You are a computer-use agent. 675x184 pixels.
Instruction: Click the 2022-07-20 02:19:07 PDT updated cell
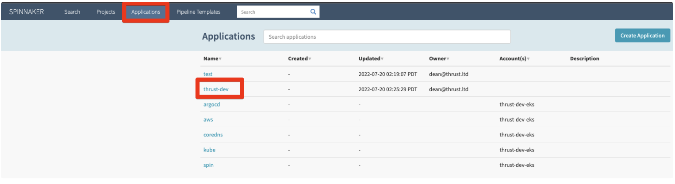click(388, 74)
